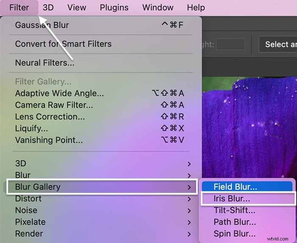Open the Filter menu in menu bar
The height and width of the screenshot is (243, 297).
19,8
